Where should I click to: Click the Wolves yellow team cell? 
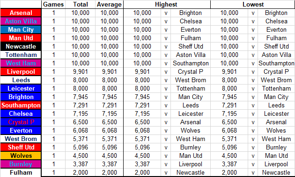point(21,156)
